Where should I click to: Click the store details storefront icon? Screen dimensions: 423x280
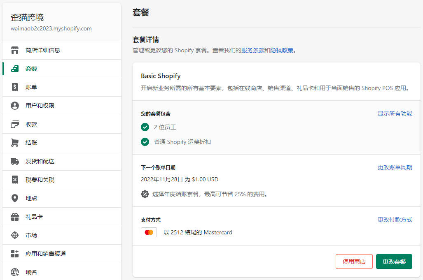click(x=15, y=50)
